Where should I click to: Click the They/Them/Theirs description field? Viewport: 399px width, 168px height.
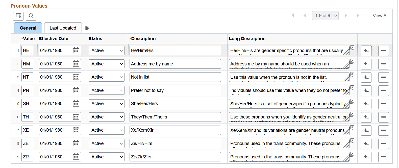(x=175, y=117)
